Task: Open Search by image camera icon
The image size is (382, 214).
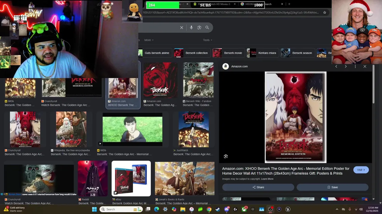Action: (x=199, y=27)
